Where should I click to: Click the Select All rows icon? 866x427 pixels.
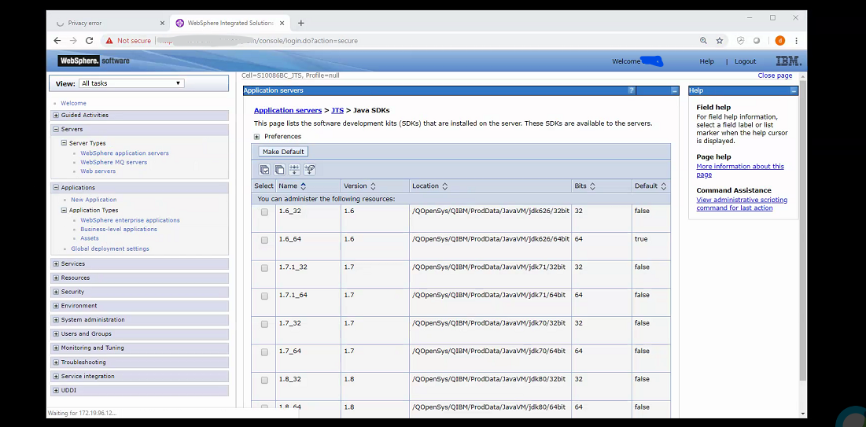[x=264, y=170]
